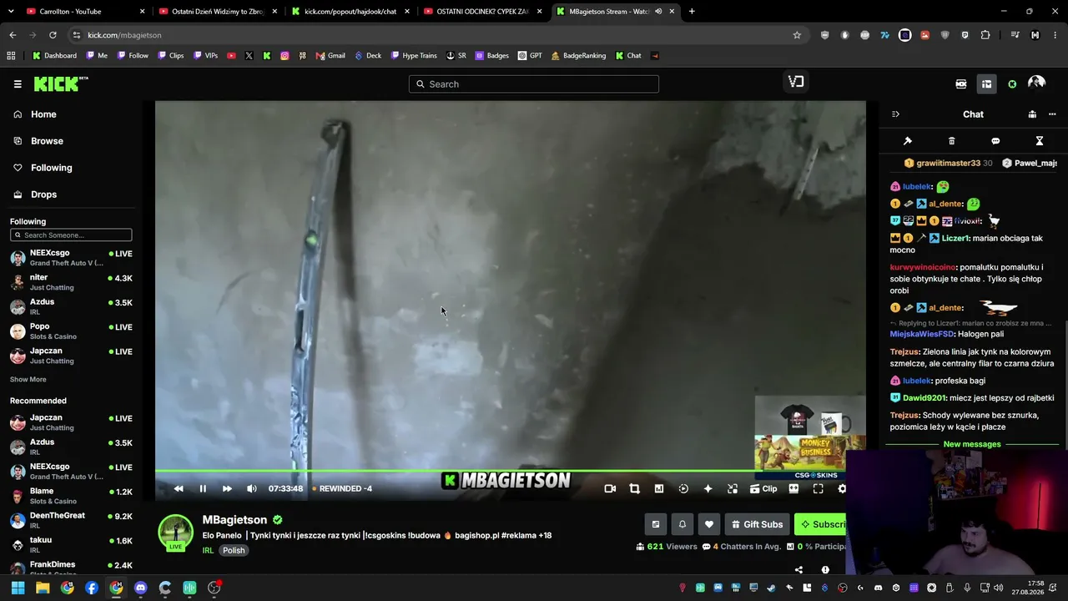This screenshot has height=601, width=1068.
Task: Enter fullscreen mode on the player
Action: pos(818,489)
